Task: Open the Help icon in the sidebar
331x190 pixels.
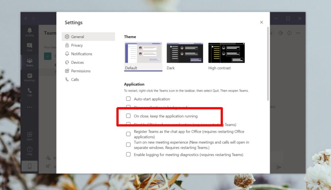Action: pos(29,150)
